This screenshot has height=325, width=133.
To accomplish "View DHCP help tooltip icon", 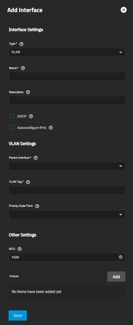I will coord(31,116).
